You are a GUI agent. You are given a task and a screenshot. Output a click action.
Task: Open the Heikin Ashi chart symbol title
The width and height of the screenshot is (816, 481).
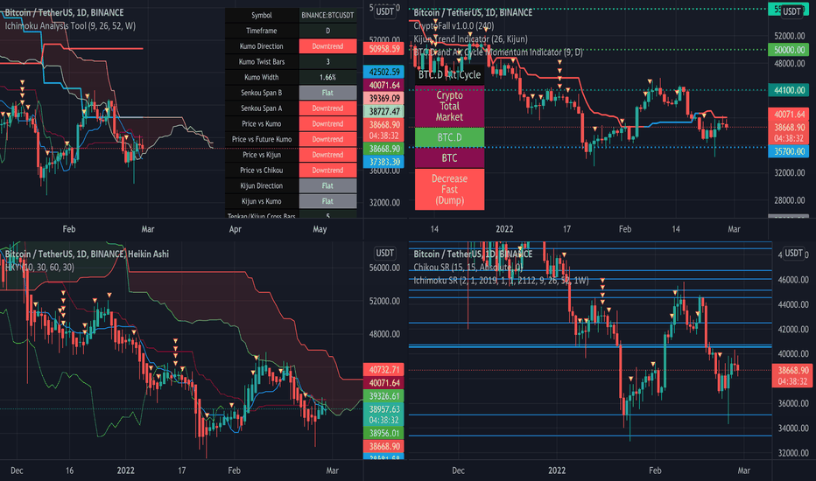(x=87, y=254)
